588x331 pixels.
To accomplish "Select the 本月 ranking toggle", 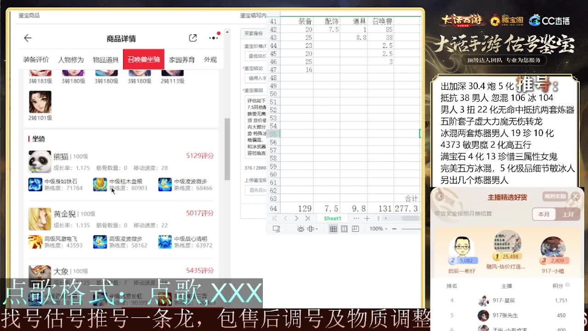I will (x=544, y=214).
